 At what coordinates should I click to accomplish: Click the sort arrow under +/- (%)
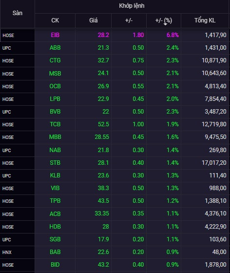tap(165, 24)
